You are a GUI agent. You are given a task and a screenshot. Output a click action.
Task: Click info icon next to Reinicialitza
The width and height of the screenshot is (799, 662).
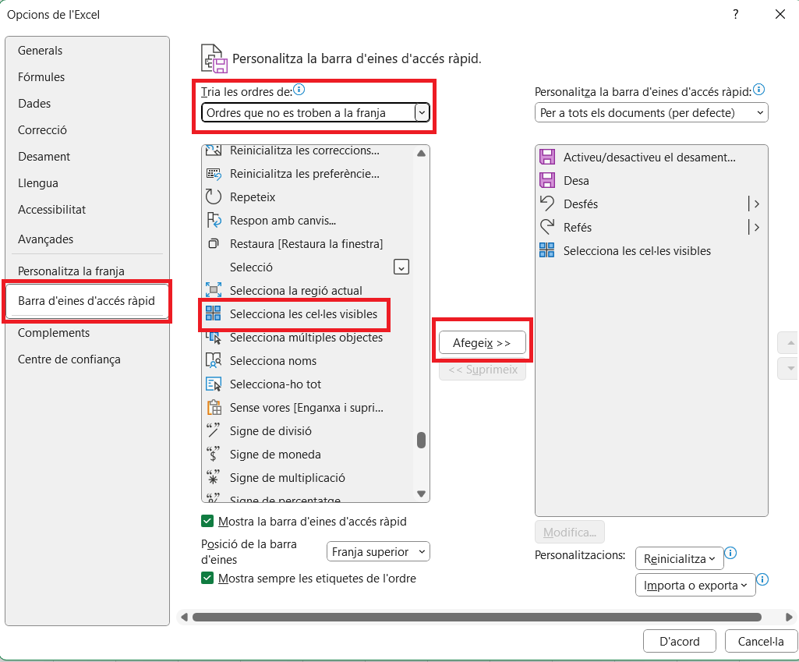[730, 553]
